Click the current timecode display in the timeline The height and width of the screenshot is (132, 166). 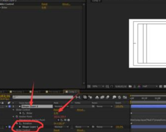[x=5, y=96]
